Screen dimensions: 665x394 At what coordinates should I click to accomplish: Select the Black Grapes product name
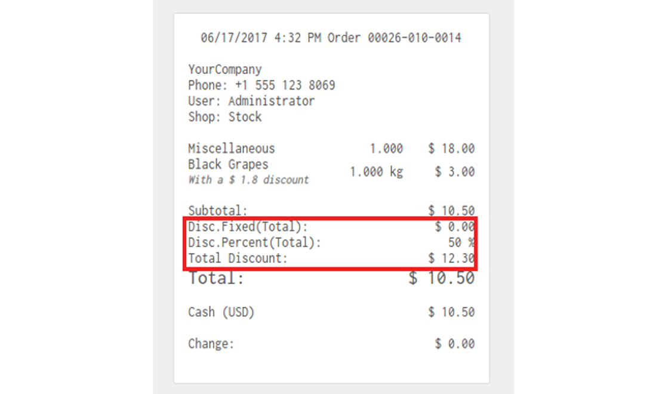228,164
